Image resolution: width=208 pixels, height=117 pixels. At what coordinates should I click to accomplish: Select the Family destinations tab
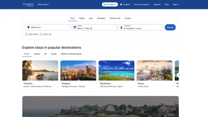tap(54, 54)
